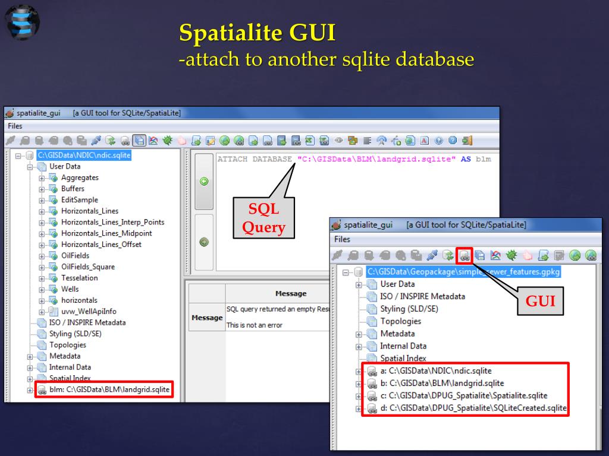This screenshot has width=609, height=456.
Task: Click stacked photos icon in left window toolbar
Action: [x=353, y=140]
